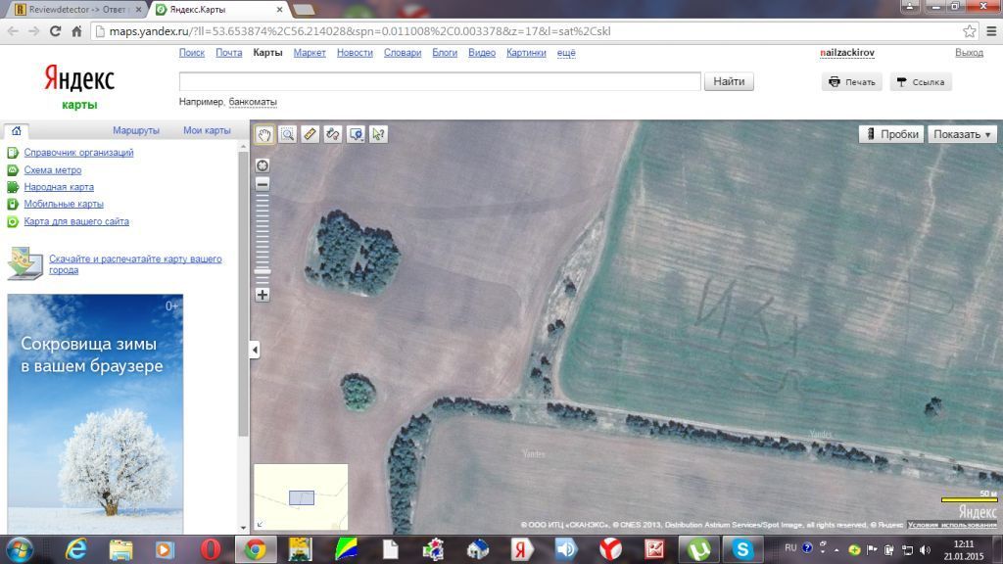Switch to the Мои карты tab

(x=207, y=130)
